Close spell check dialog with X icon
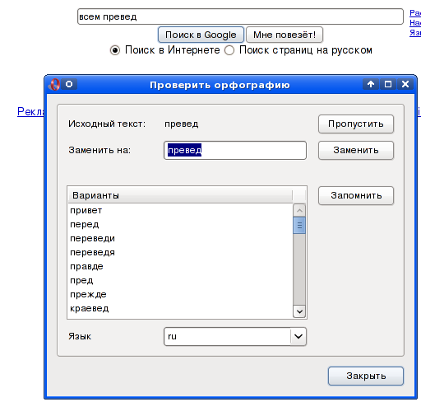This screenshot has height=402, width=421. pyautogui.click(x=405, y=84)
